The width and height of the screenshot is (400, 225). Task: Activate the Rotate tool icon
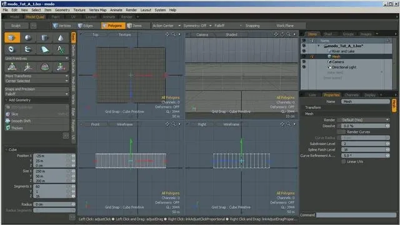click(x=44, y=67)
